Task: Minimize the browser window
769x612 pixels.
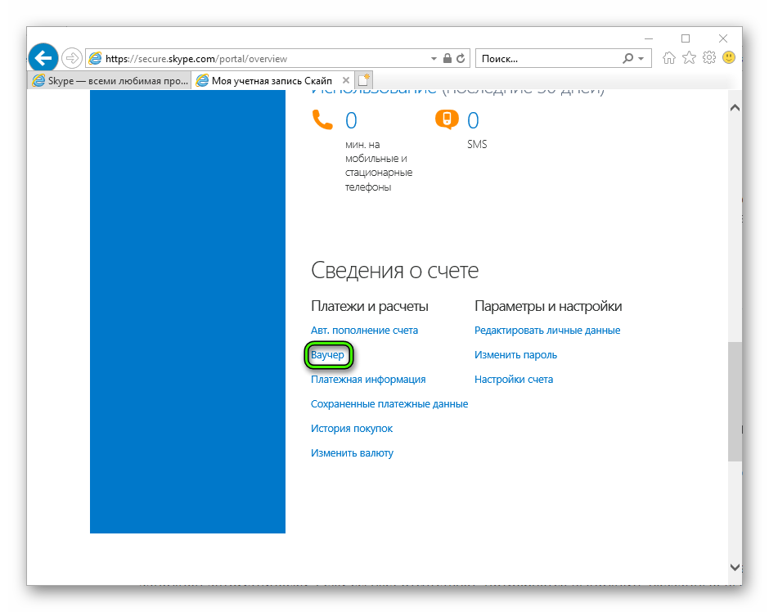Action: click(649, 38)
